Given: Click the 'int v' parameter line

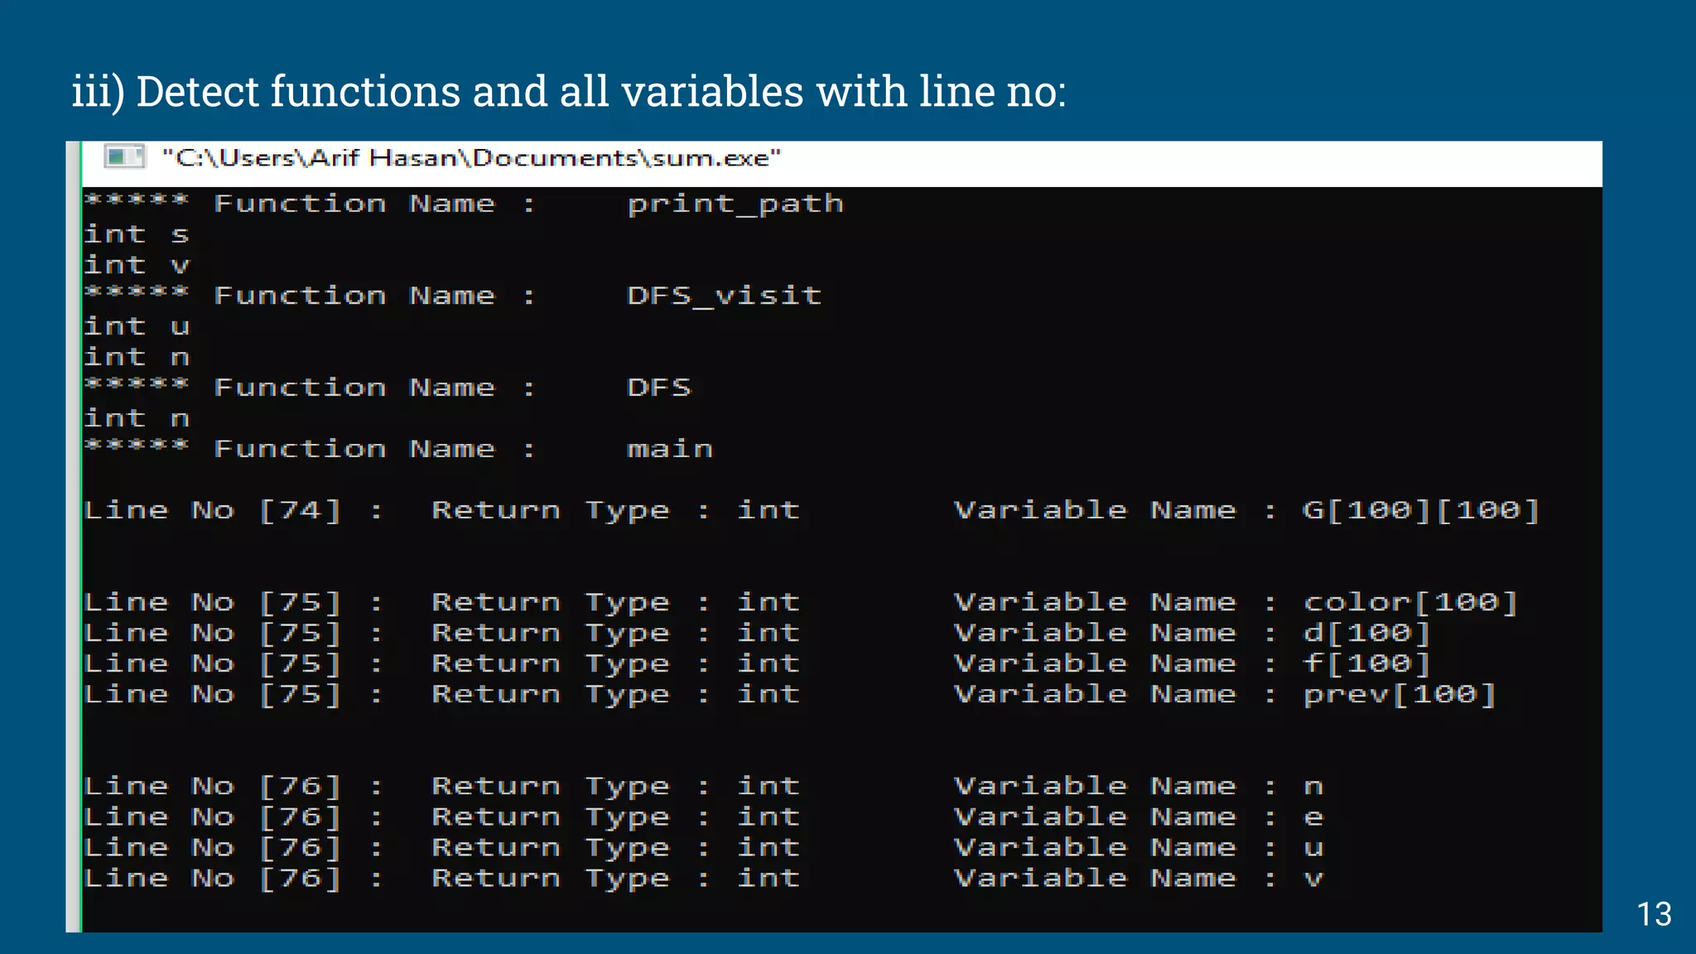Looking at the screenshot, I should (x=137, y=266).
